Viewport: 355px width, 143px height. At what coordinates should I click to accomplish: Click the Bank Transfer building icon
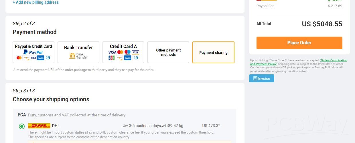pos(72,55)
